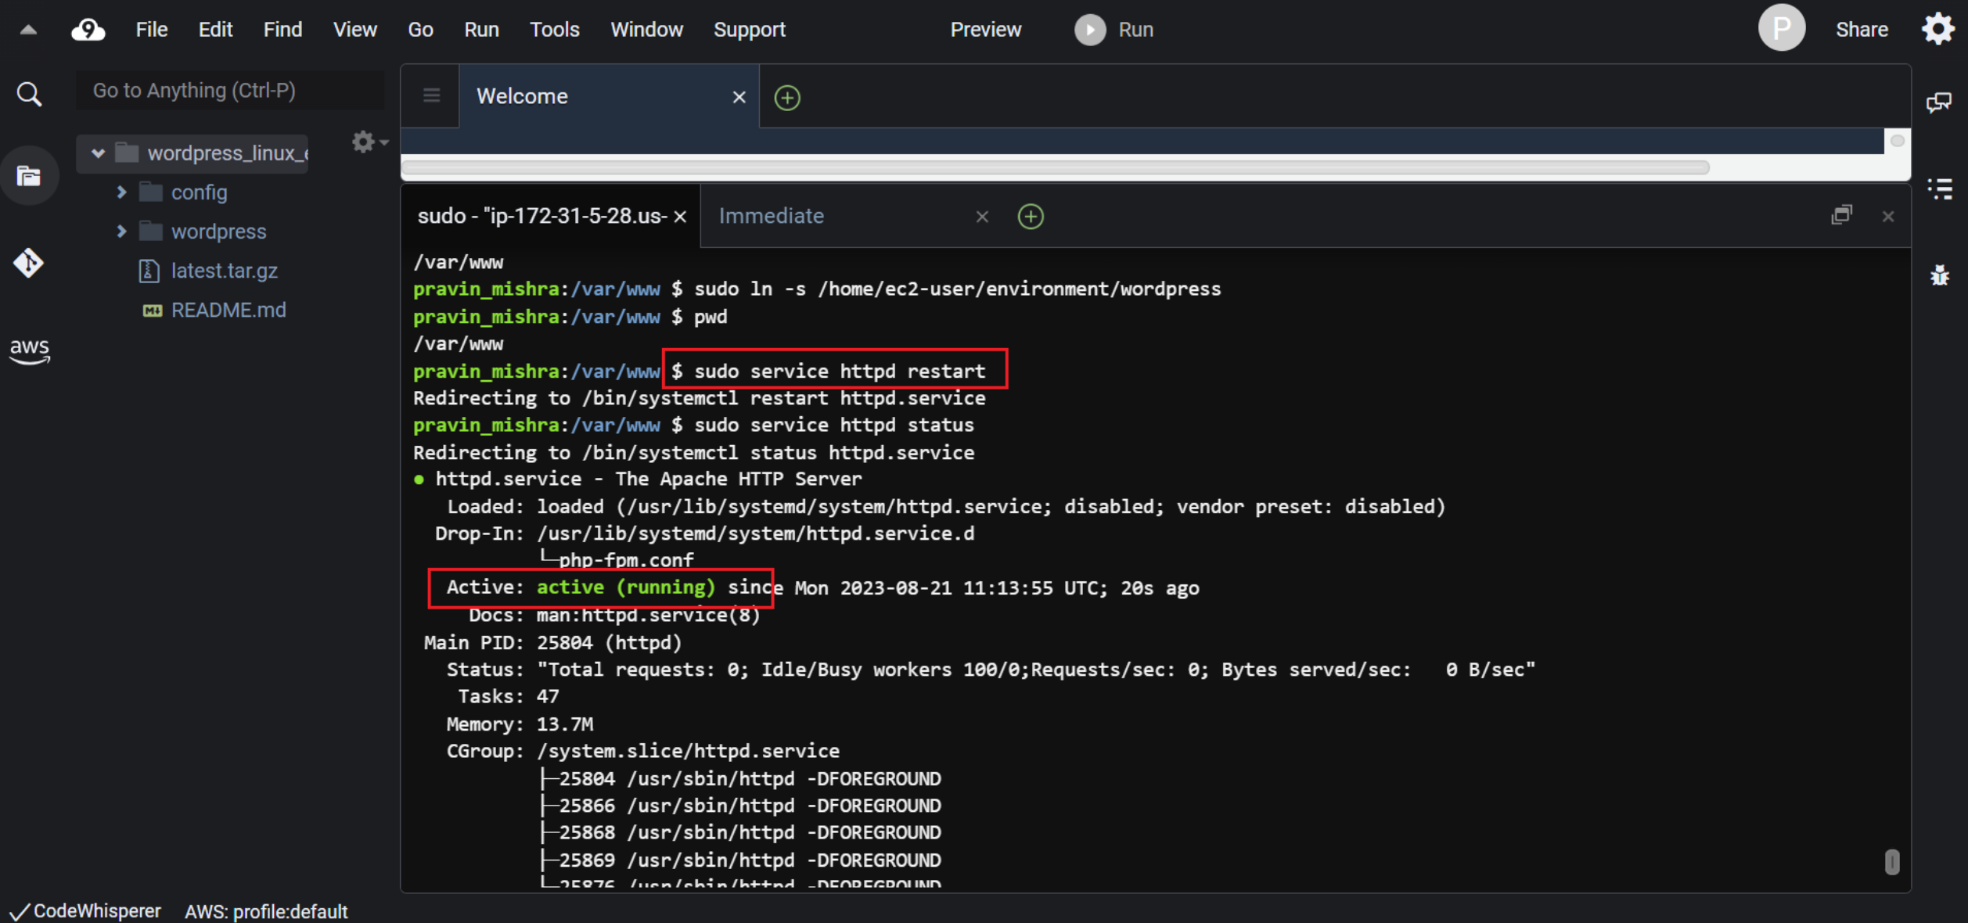Click the 'active (running)' status text
Screen dimensions: 1968x923
pyautogui.click(x=625, y=587)
